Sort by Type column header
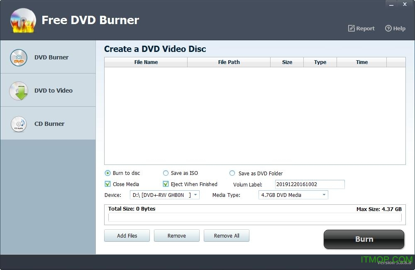 tap(320, 62)
